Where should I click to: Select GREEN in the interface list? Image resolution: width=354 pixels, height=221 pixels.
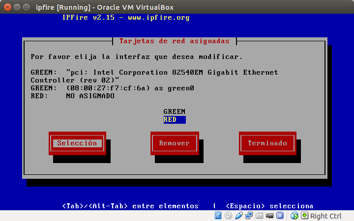pyautogui.click(x=174, y=111)
